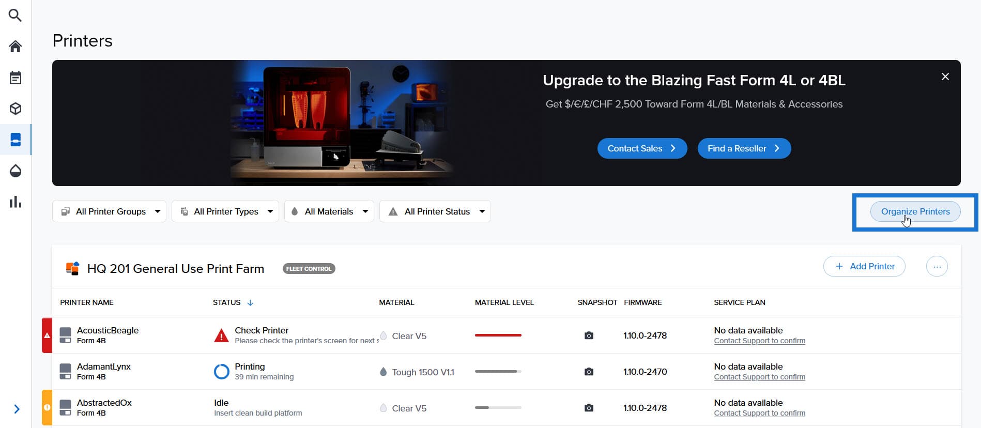This screenshot has height=428, width=981.
Task: Open the bar chart analytics icon in sidebar
Action: pyautogui.click(x=16, y=202)
